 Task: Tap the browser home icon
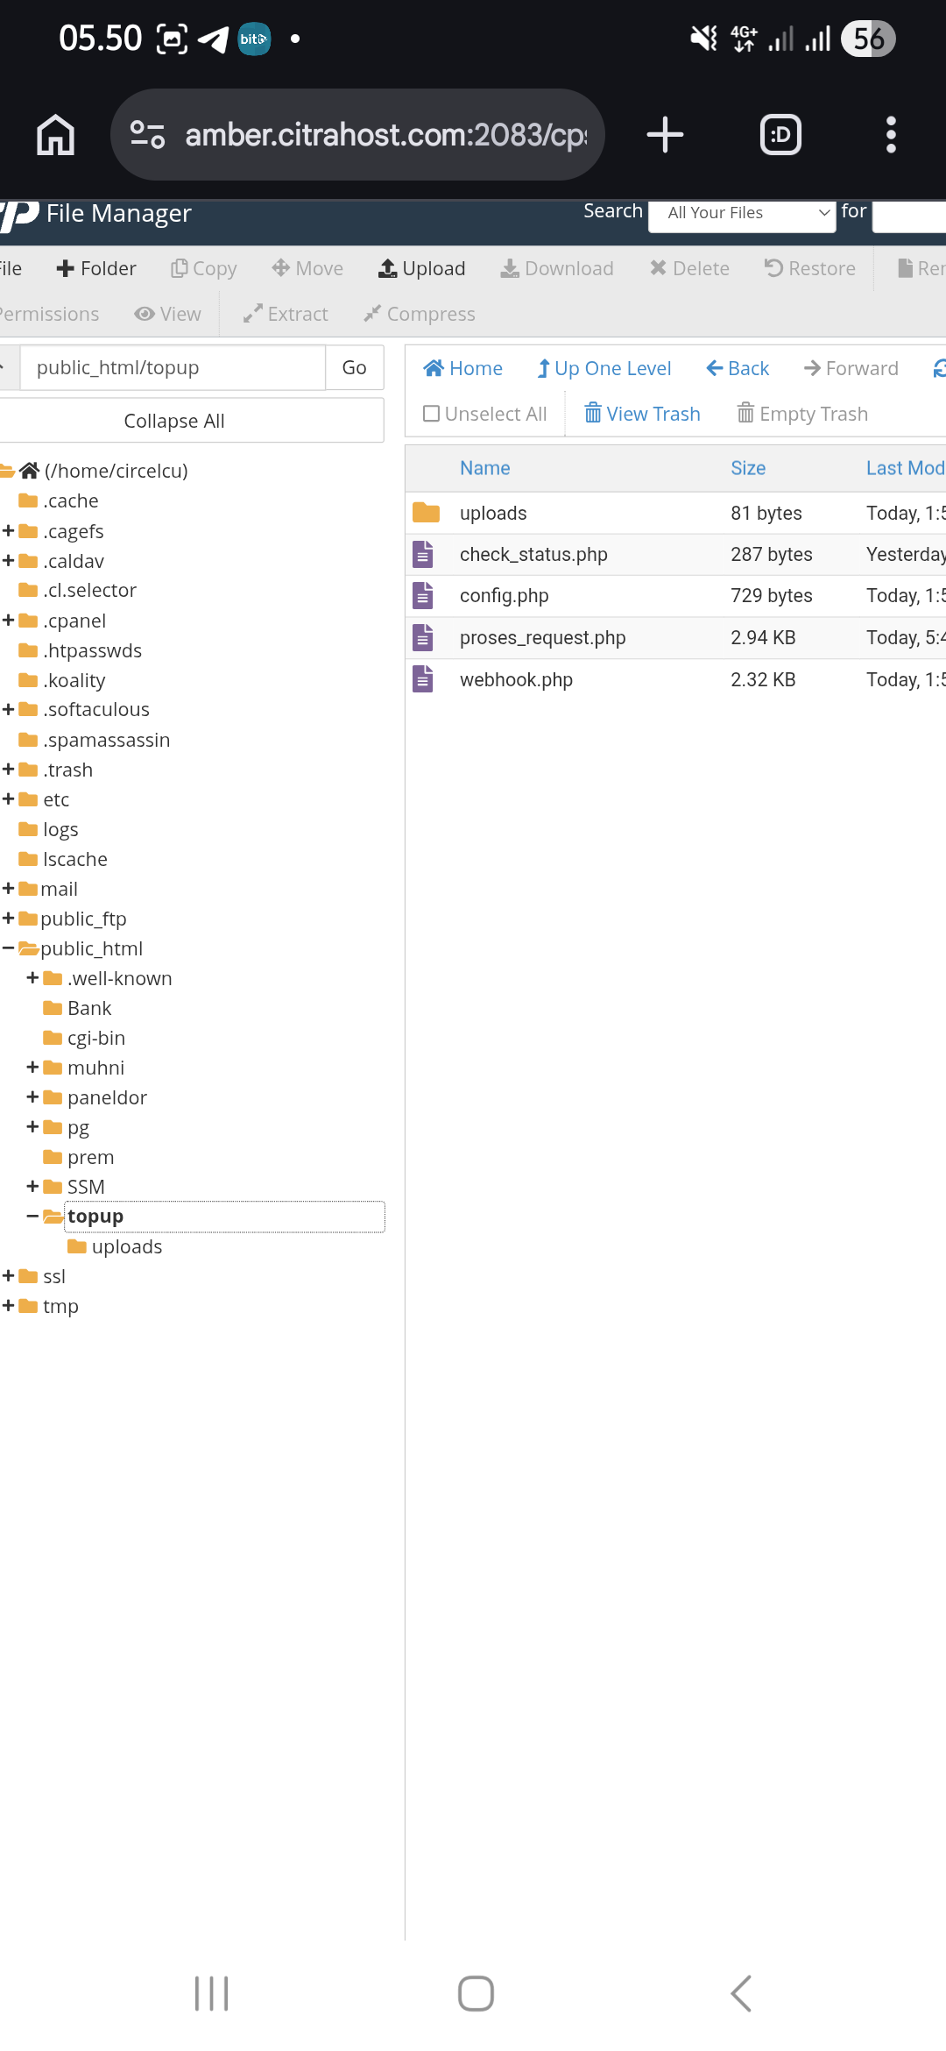55,135
